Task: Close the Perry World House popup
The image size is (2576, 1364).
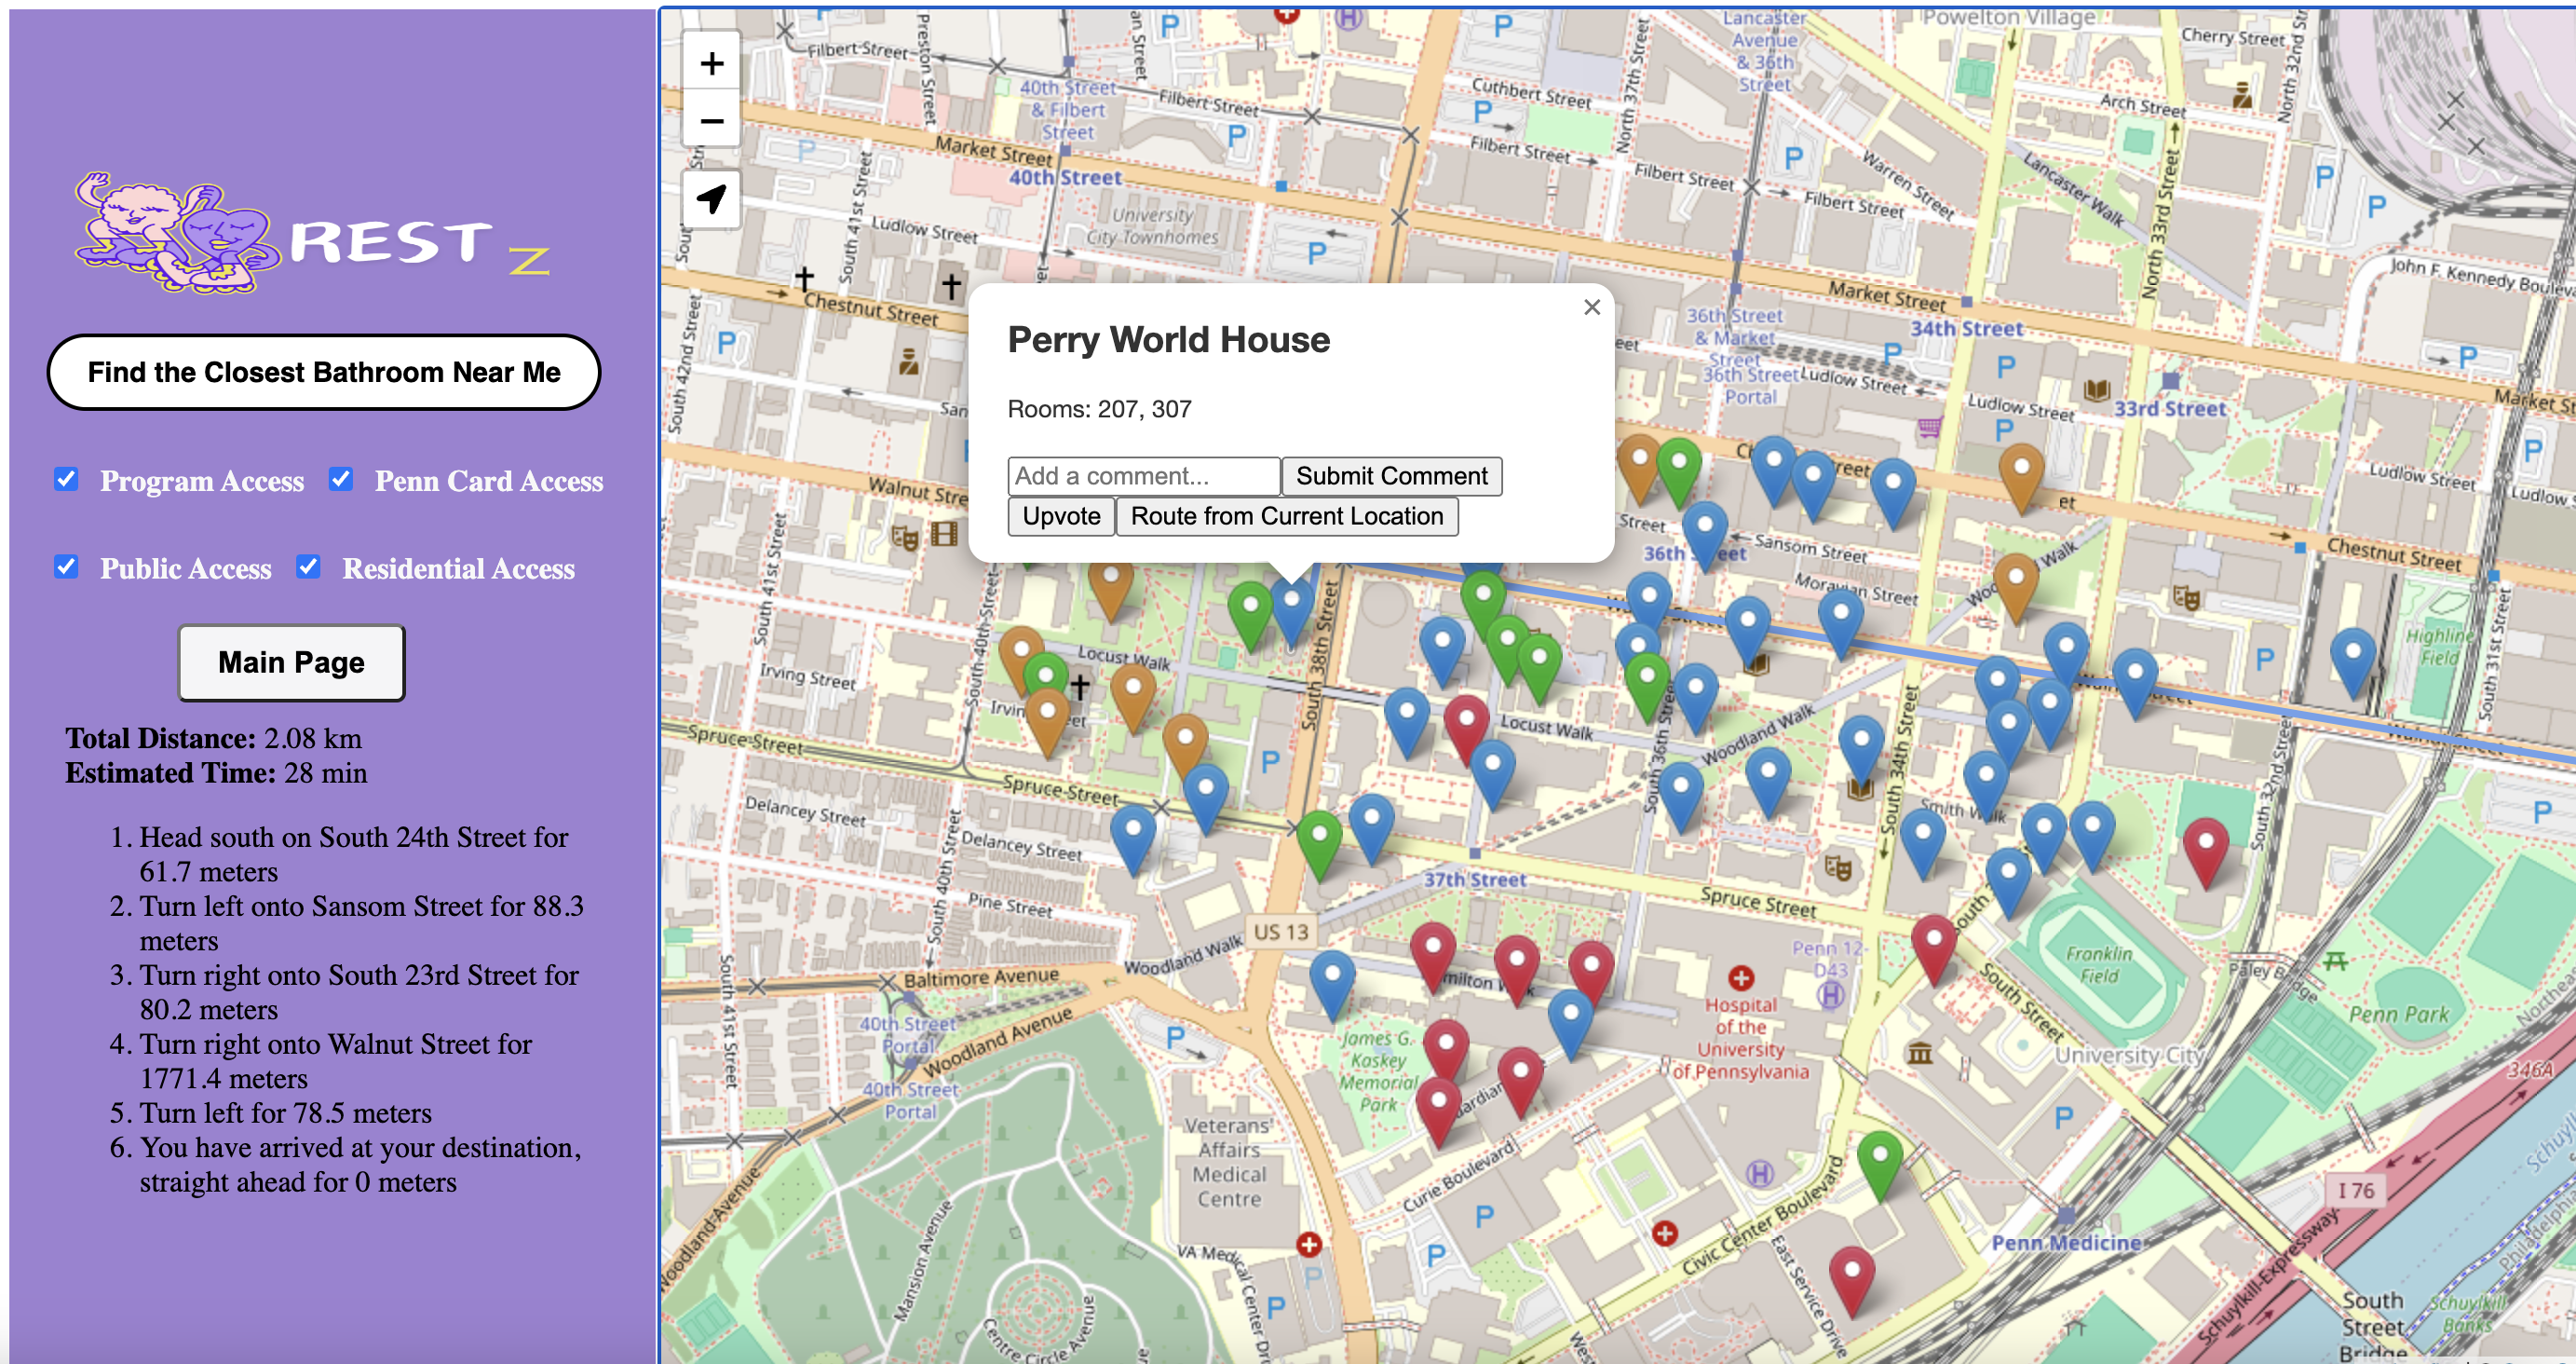Action: click(1591, 307)
